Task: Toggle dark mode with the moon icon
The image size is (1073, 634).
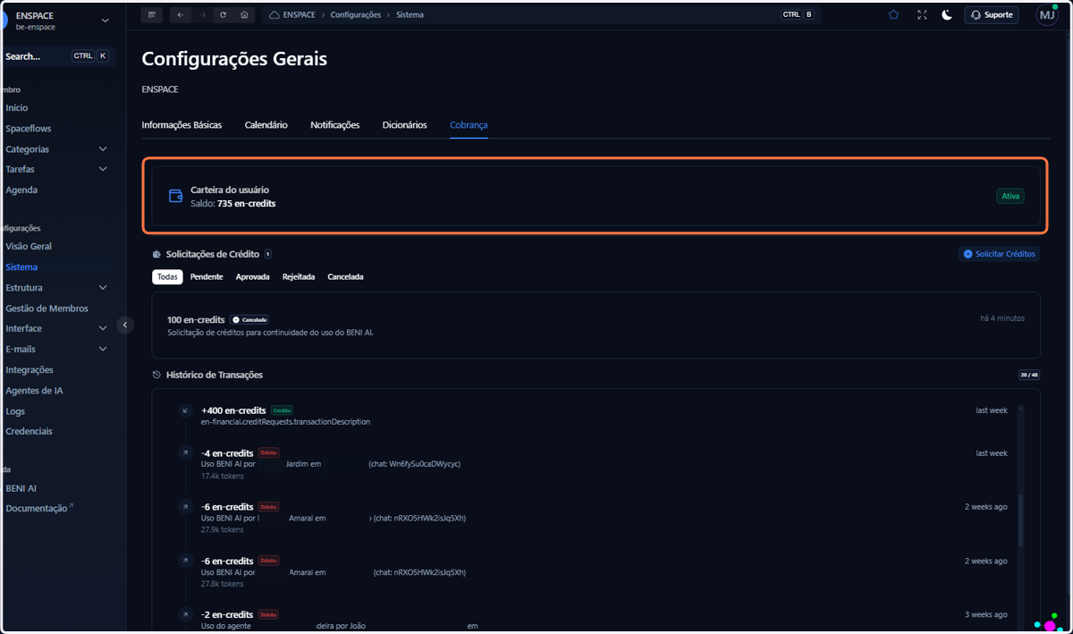Action: 947,15
